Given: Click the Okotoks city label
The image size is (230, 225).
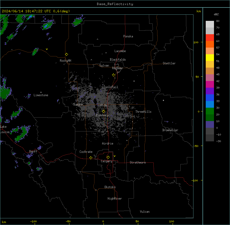Looking at the screenshot, I should (110, 187).
